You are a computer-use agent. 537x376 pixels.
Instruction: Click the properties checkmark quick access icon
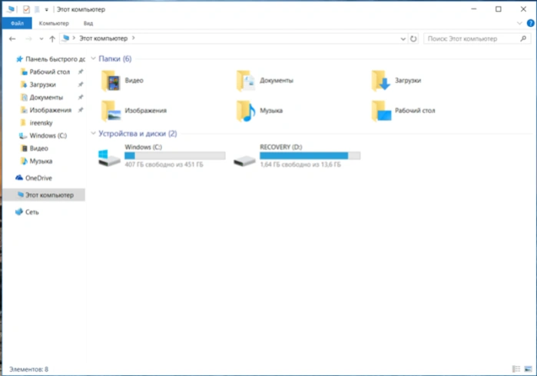click(26, 9)
